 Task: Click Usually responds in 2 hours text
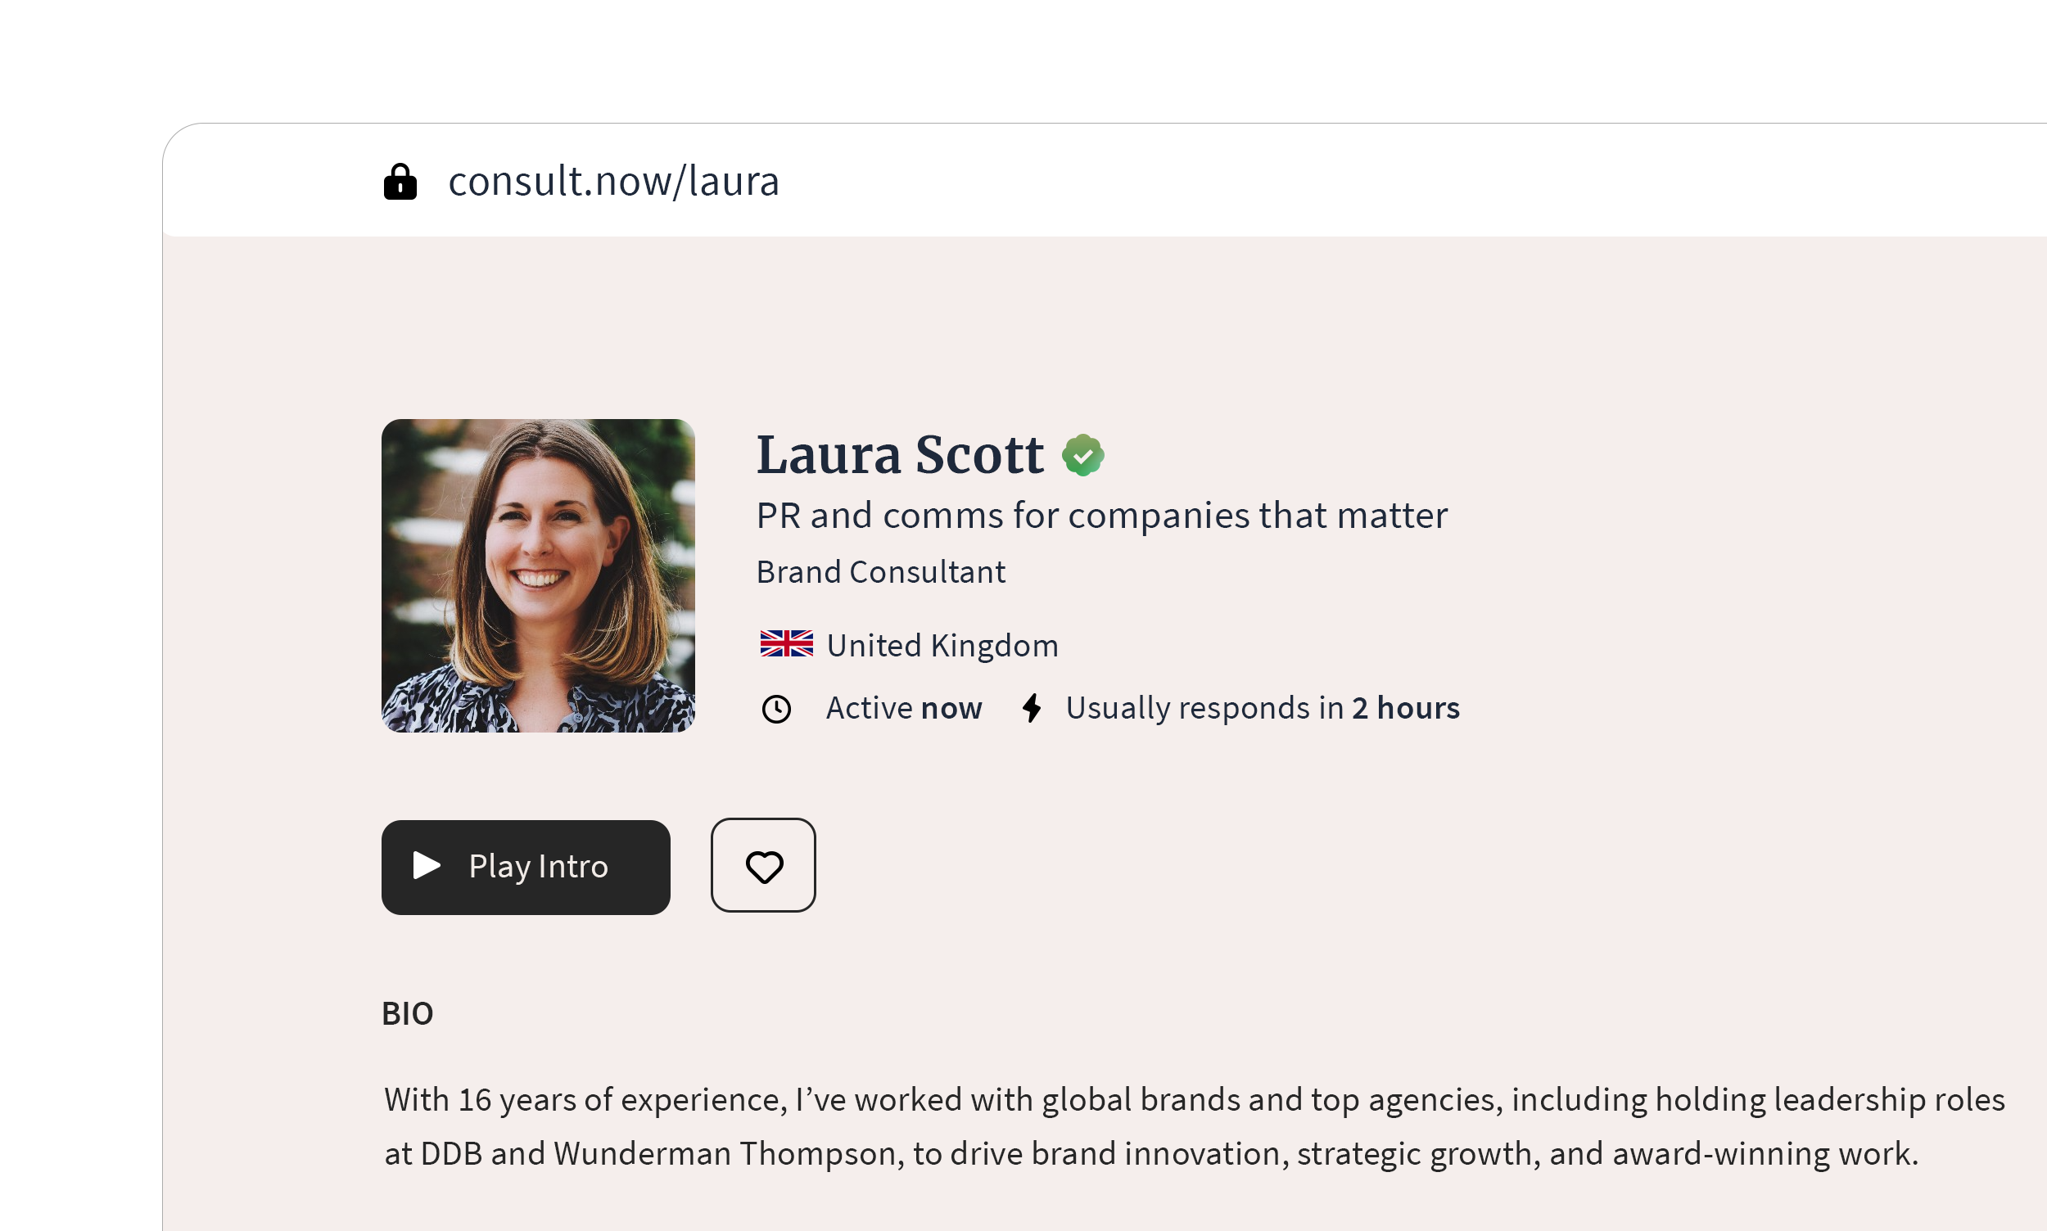click(1262, 709)
